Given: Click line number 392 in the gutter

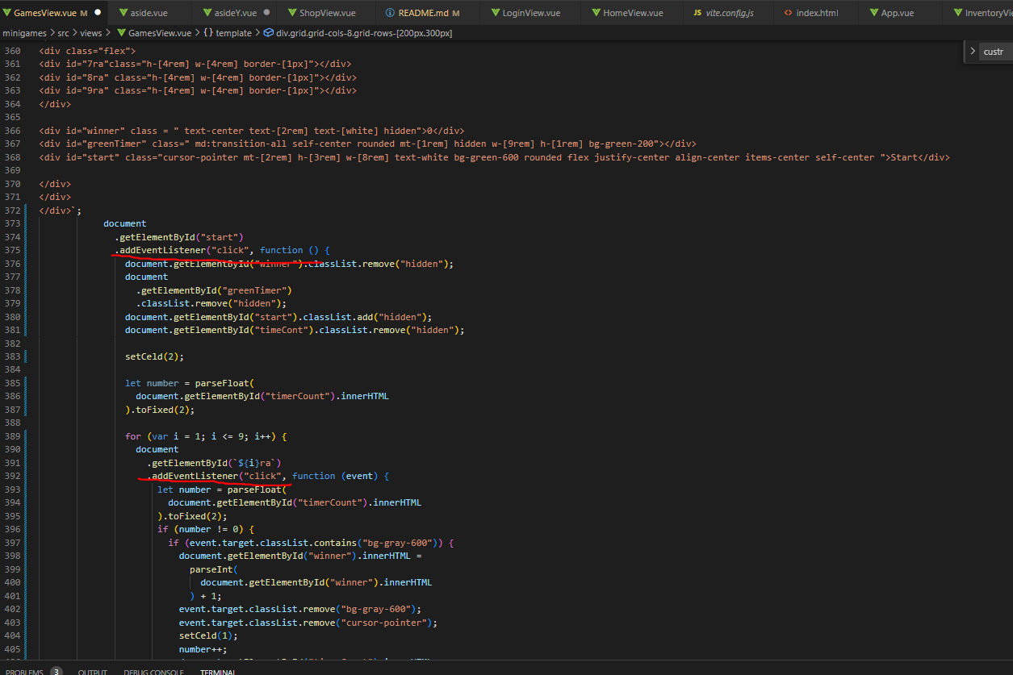Looking at the screenshot, I should tap(12, 476).
